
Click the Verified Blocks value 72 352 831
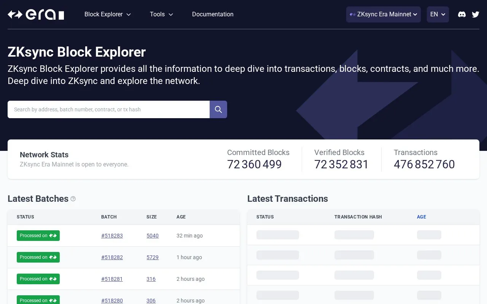click(341, 165)
